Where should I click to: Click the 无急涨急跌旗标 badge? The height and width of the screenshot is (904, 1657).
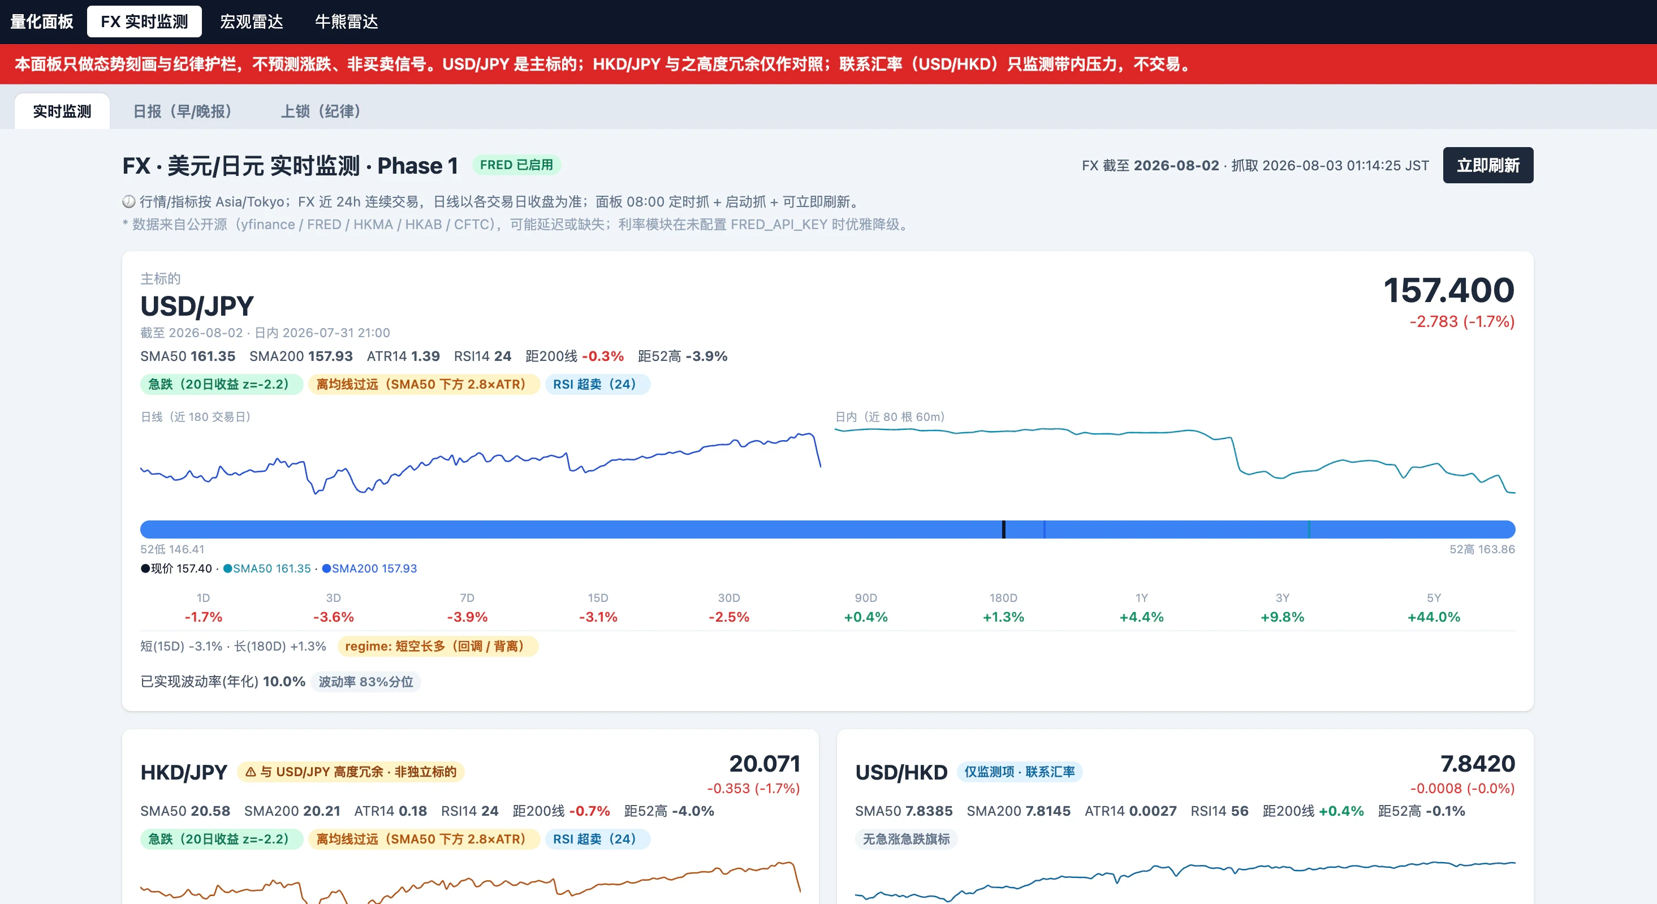[x=905, y=839]
